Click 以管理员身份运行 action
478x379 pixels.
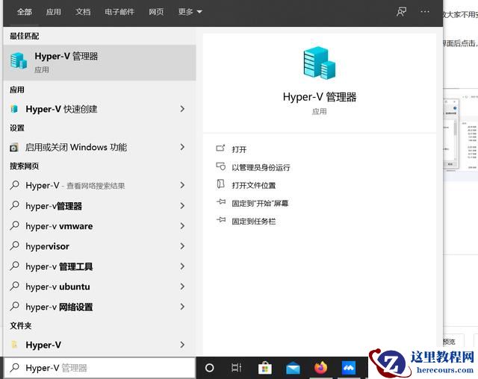point(261,167)
